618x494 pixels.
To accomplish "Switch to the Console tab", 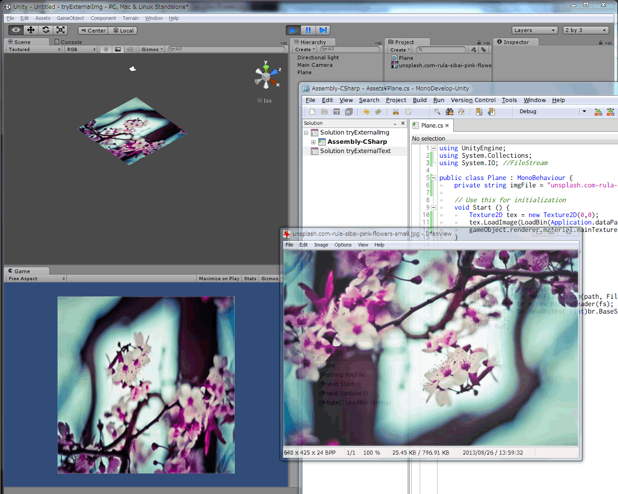I will [68, 42].
